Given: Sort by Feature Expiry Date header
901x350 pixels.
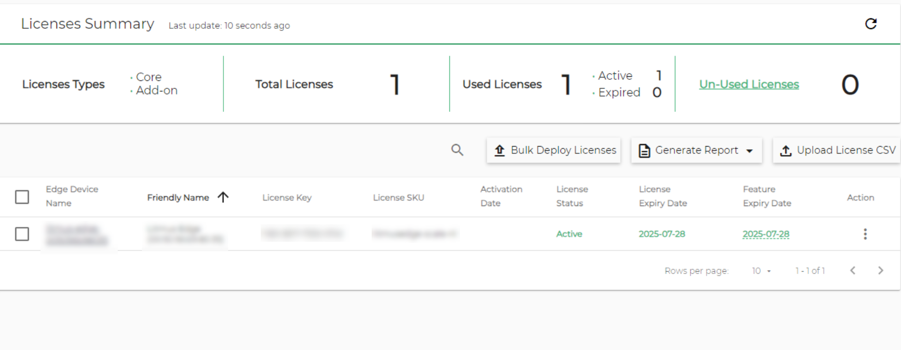Looking at the screenshot, I should tap(767, 196).
